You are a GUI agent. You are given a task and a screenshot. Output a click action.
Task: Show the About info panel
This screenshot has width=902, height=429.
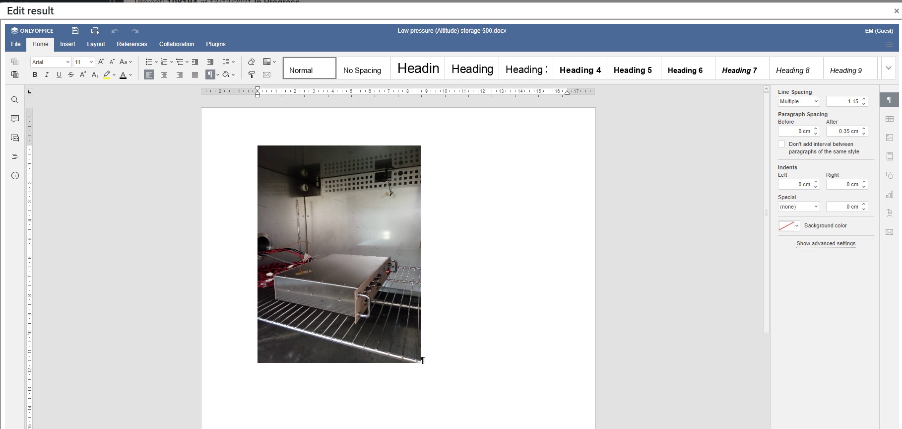[15, 175]
